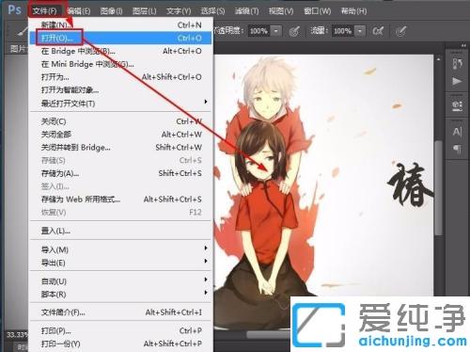The image size is (470, 352).
Task: Open the opacity 100% dropdown arrow
Action: [x=276, y=31]
